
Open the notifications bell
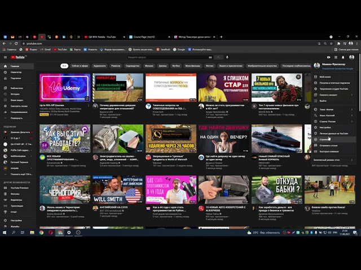(x=343, y=57)
